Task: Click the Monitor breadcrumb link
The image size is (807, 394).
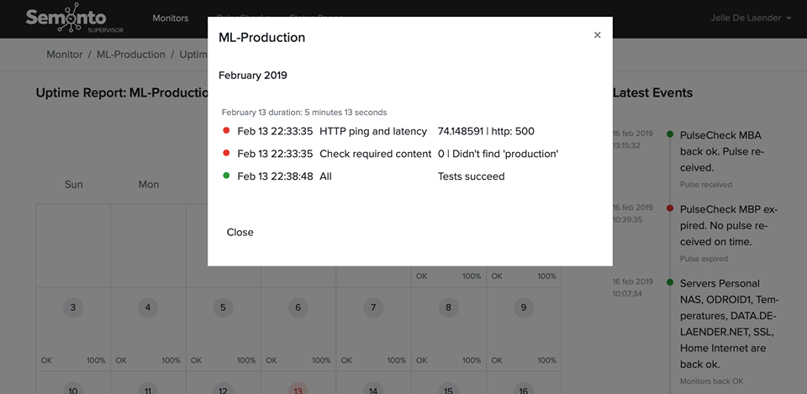Action: (x=65, y=55)
